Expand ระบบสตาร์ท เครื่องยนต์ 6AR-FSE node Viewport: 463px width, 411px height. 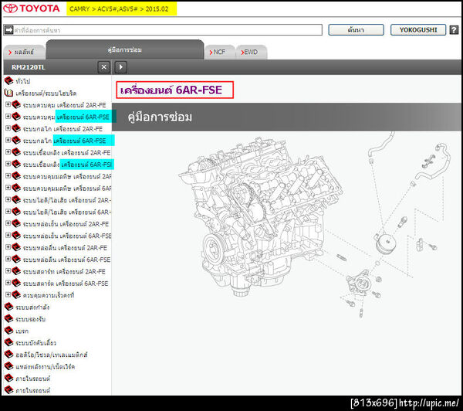click(8, 283)
